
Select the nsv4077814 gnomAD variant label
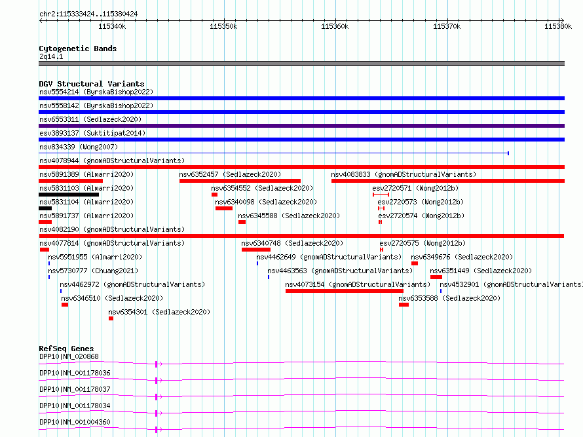click(x=112, y=243)
